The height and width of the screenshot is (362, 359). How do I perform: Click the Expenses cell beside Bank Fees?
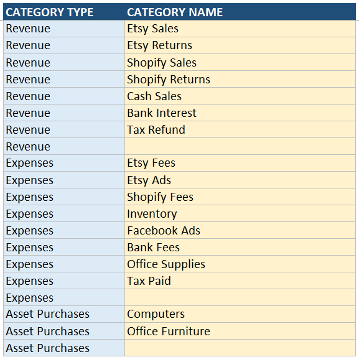tap(64, 247)
